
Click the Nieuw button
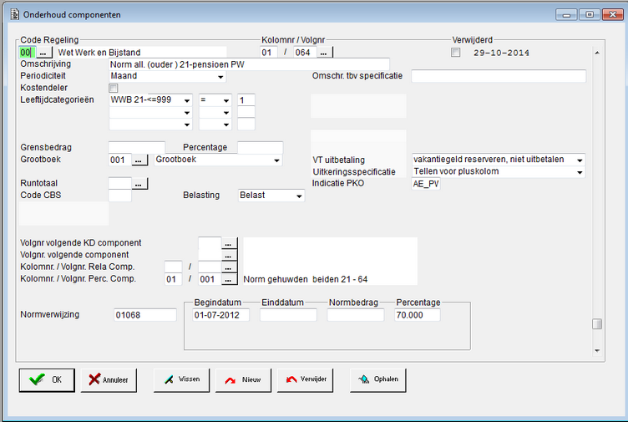click(243, 379)
